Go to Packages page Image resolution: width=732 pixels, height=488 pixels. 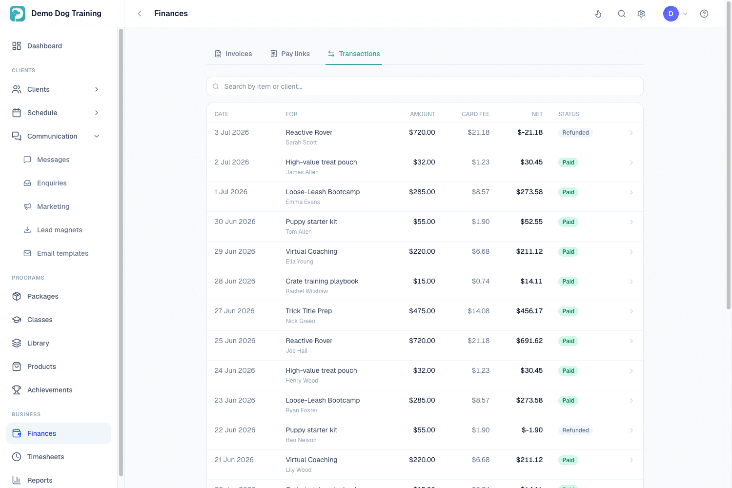59,296
